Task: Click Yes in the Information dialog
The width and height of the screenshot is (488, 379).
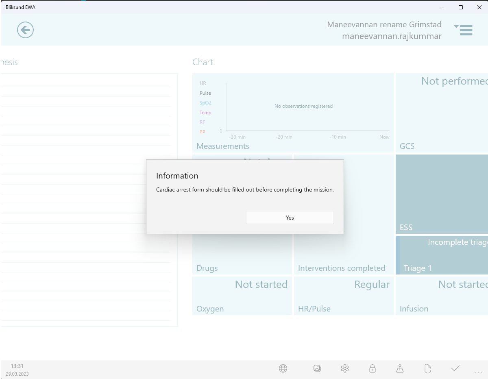Action: tap(290, 218)
